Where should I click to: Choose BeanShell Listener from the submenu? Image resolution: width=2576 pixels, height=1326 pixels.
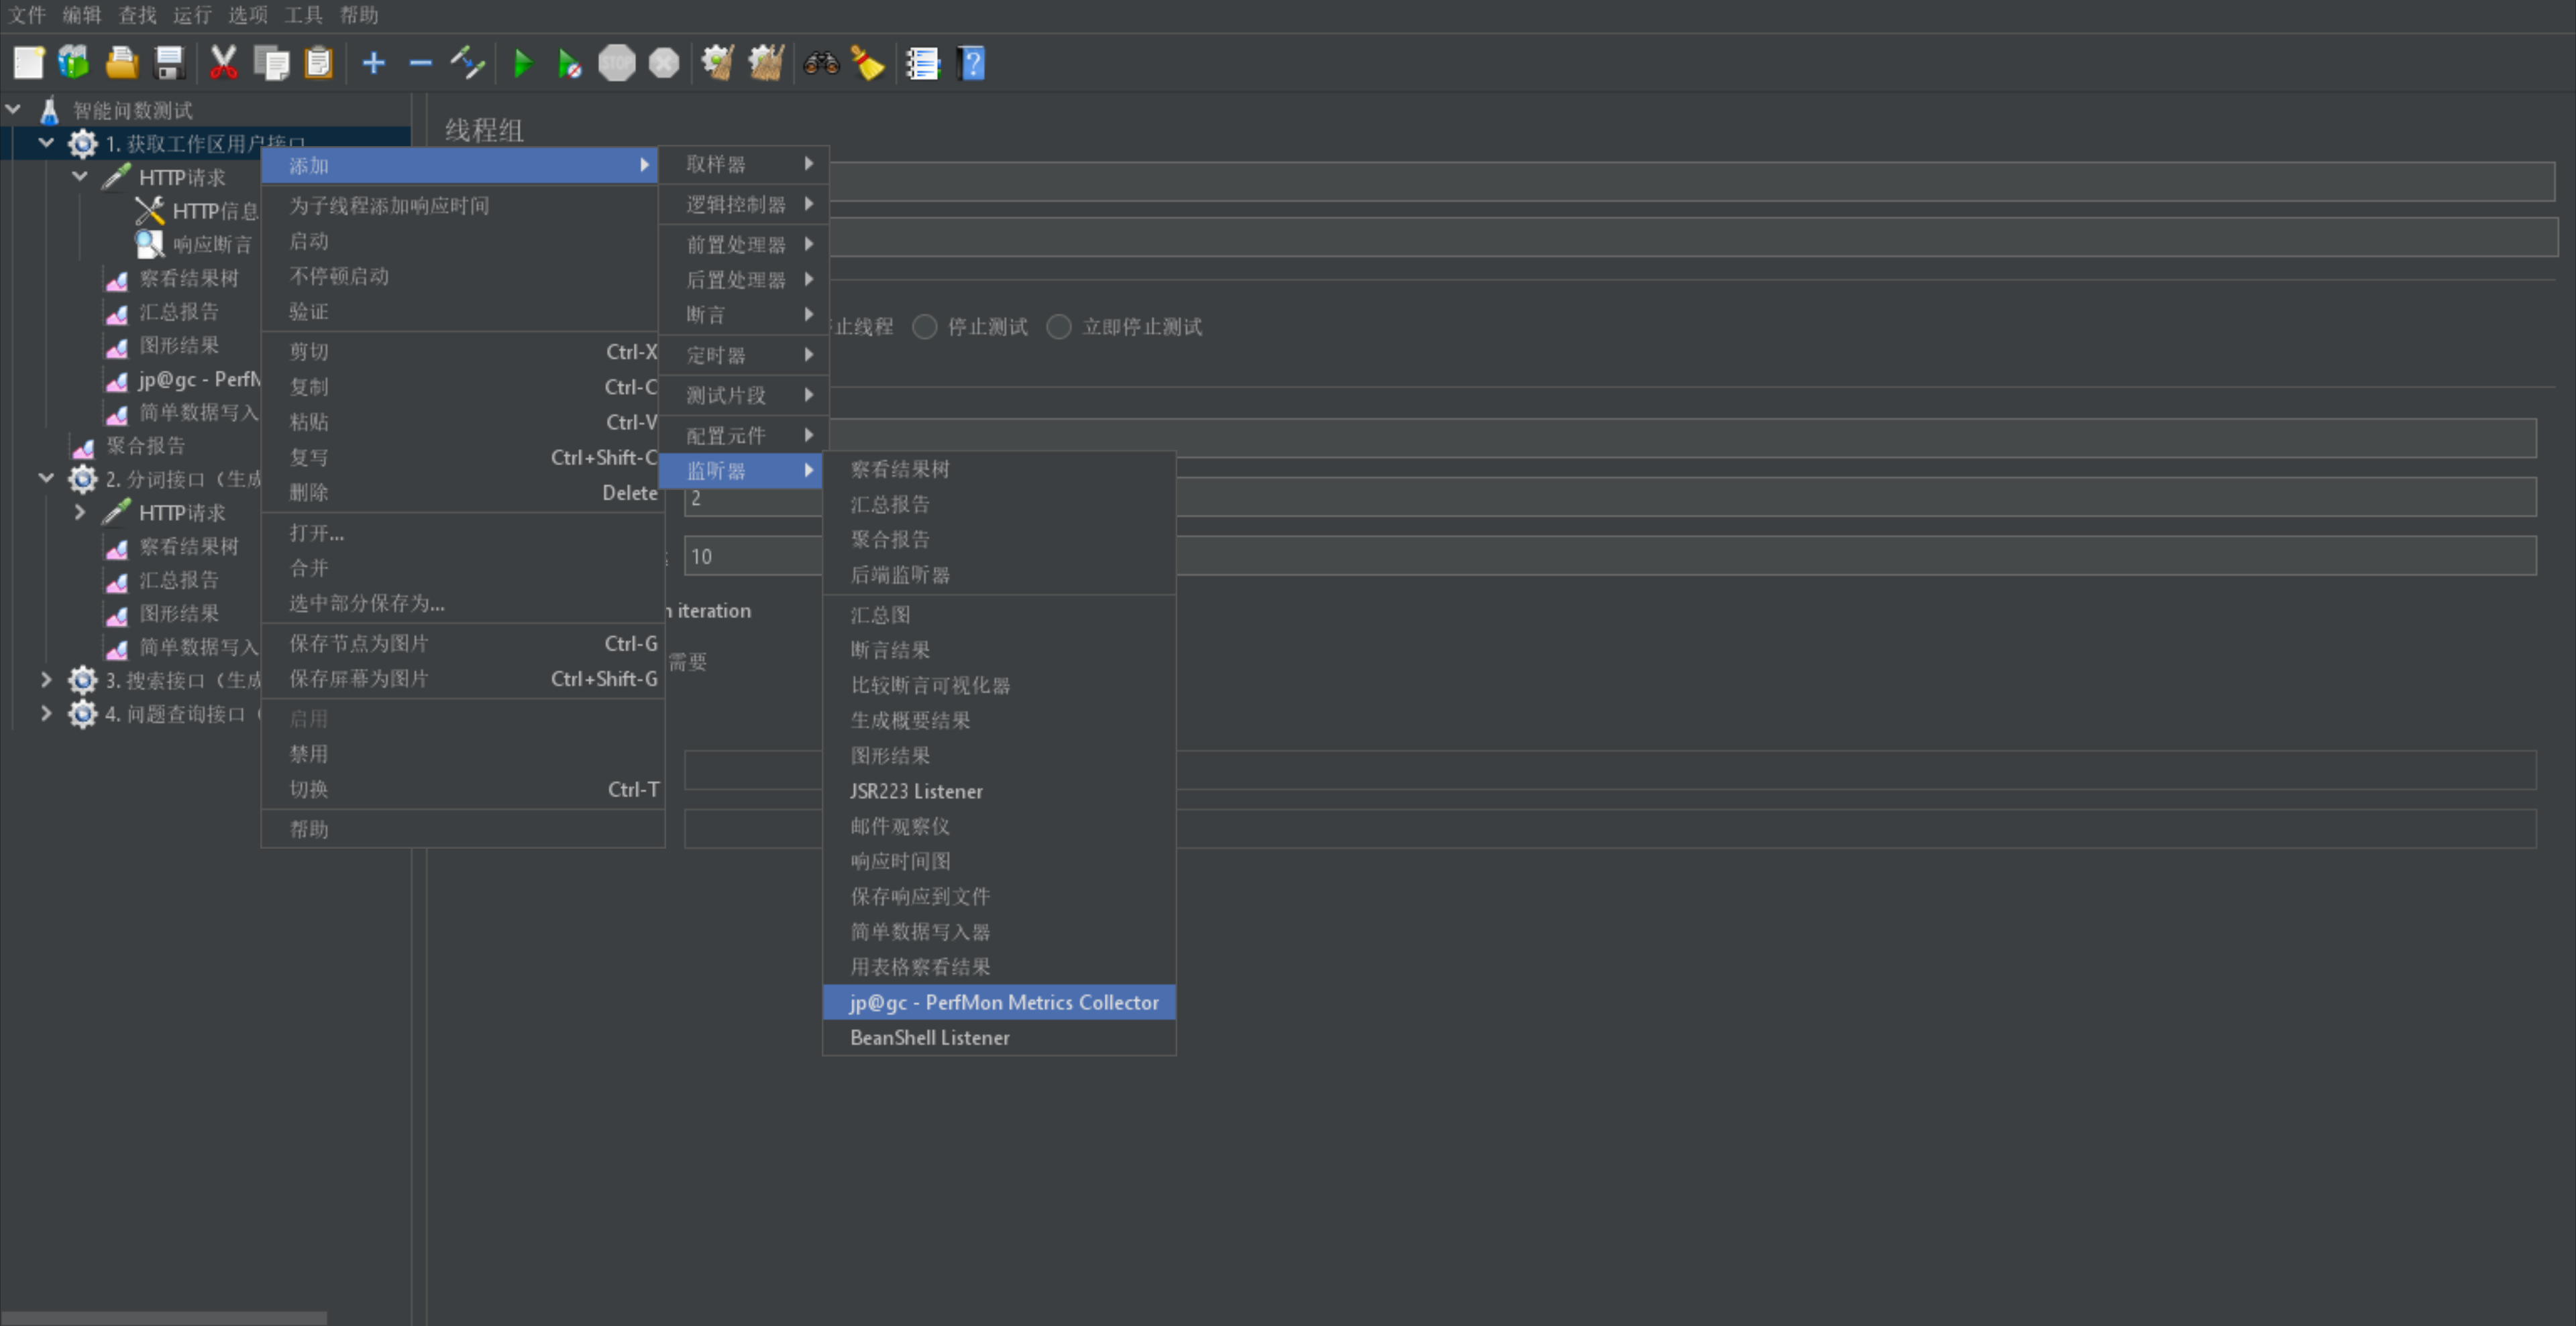999,1037
